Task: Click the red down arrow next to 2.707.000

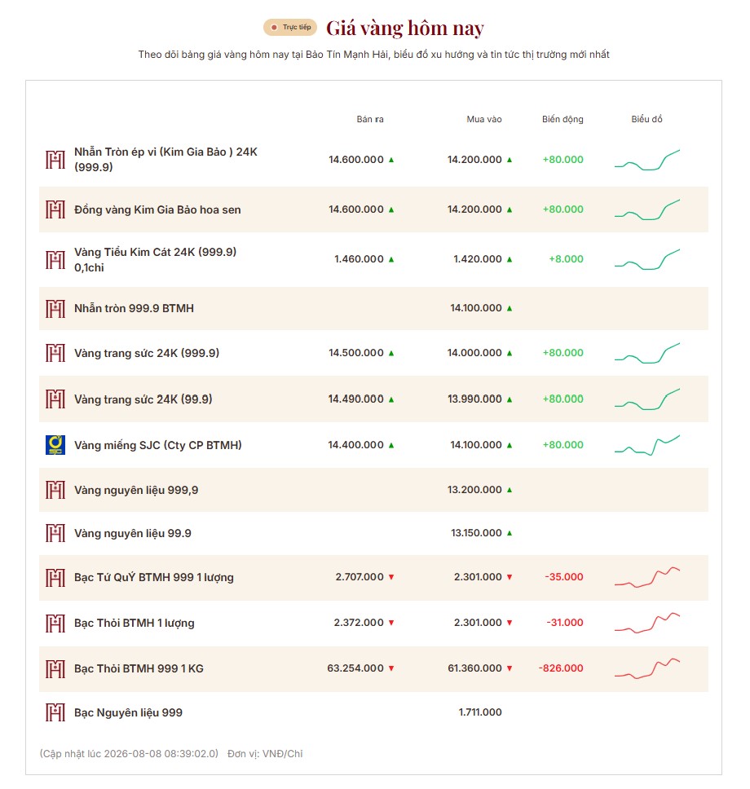Action: point(391,577)
